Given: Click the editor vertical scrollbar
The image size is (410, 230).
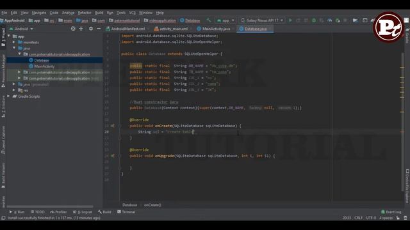Looking at the screenshot, I should tap(402, 121).
